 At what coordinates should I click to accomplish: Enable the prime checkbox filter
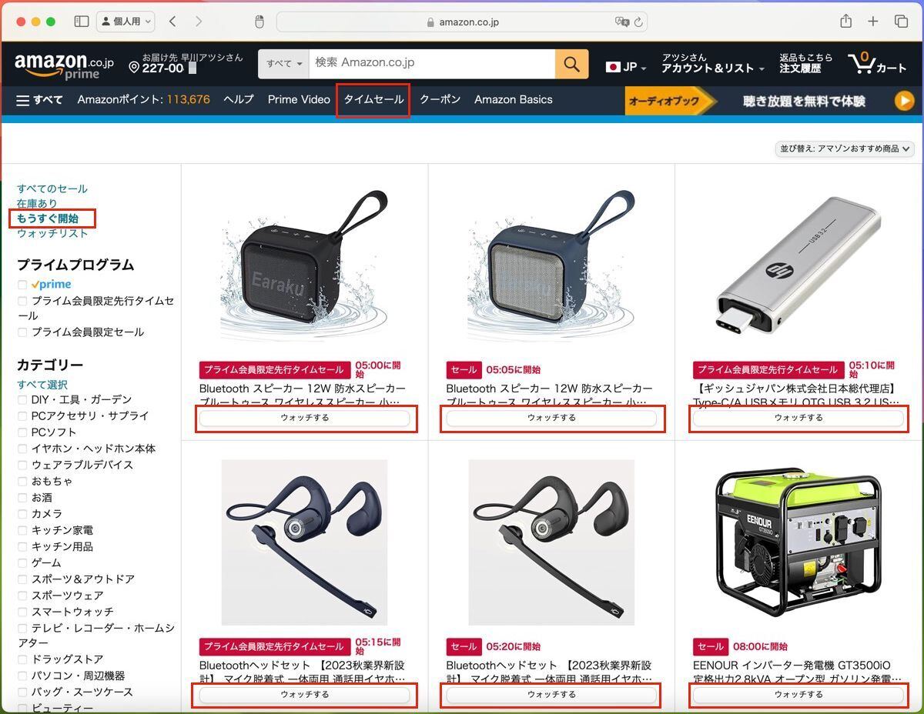tap(23, 285)
